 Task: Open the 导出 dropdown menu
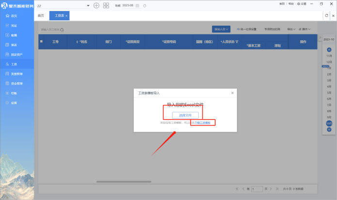click(x=291, y=29)
